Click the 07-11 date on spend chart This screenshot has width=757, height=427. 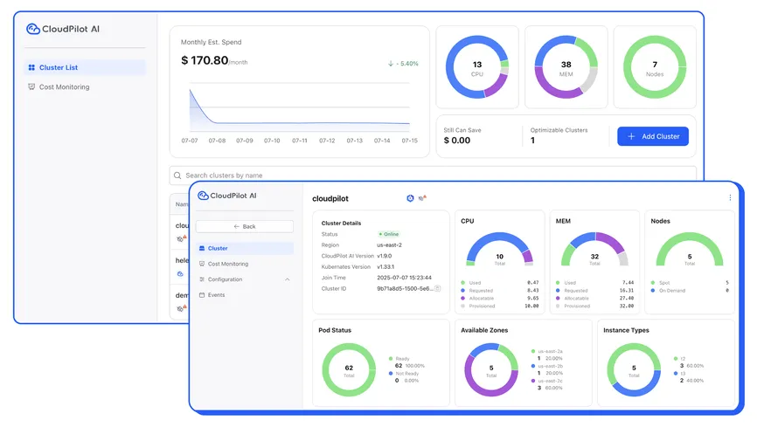(299, 141)
